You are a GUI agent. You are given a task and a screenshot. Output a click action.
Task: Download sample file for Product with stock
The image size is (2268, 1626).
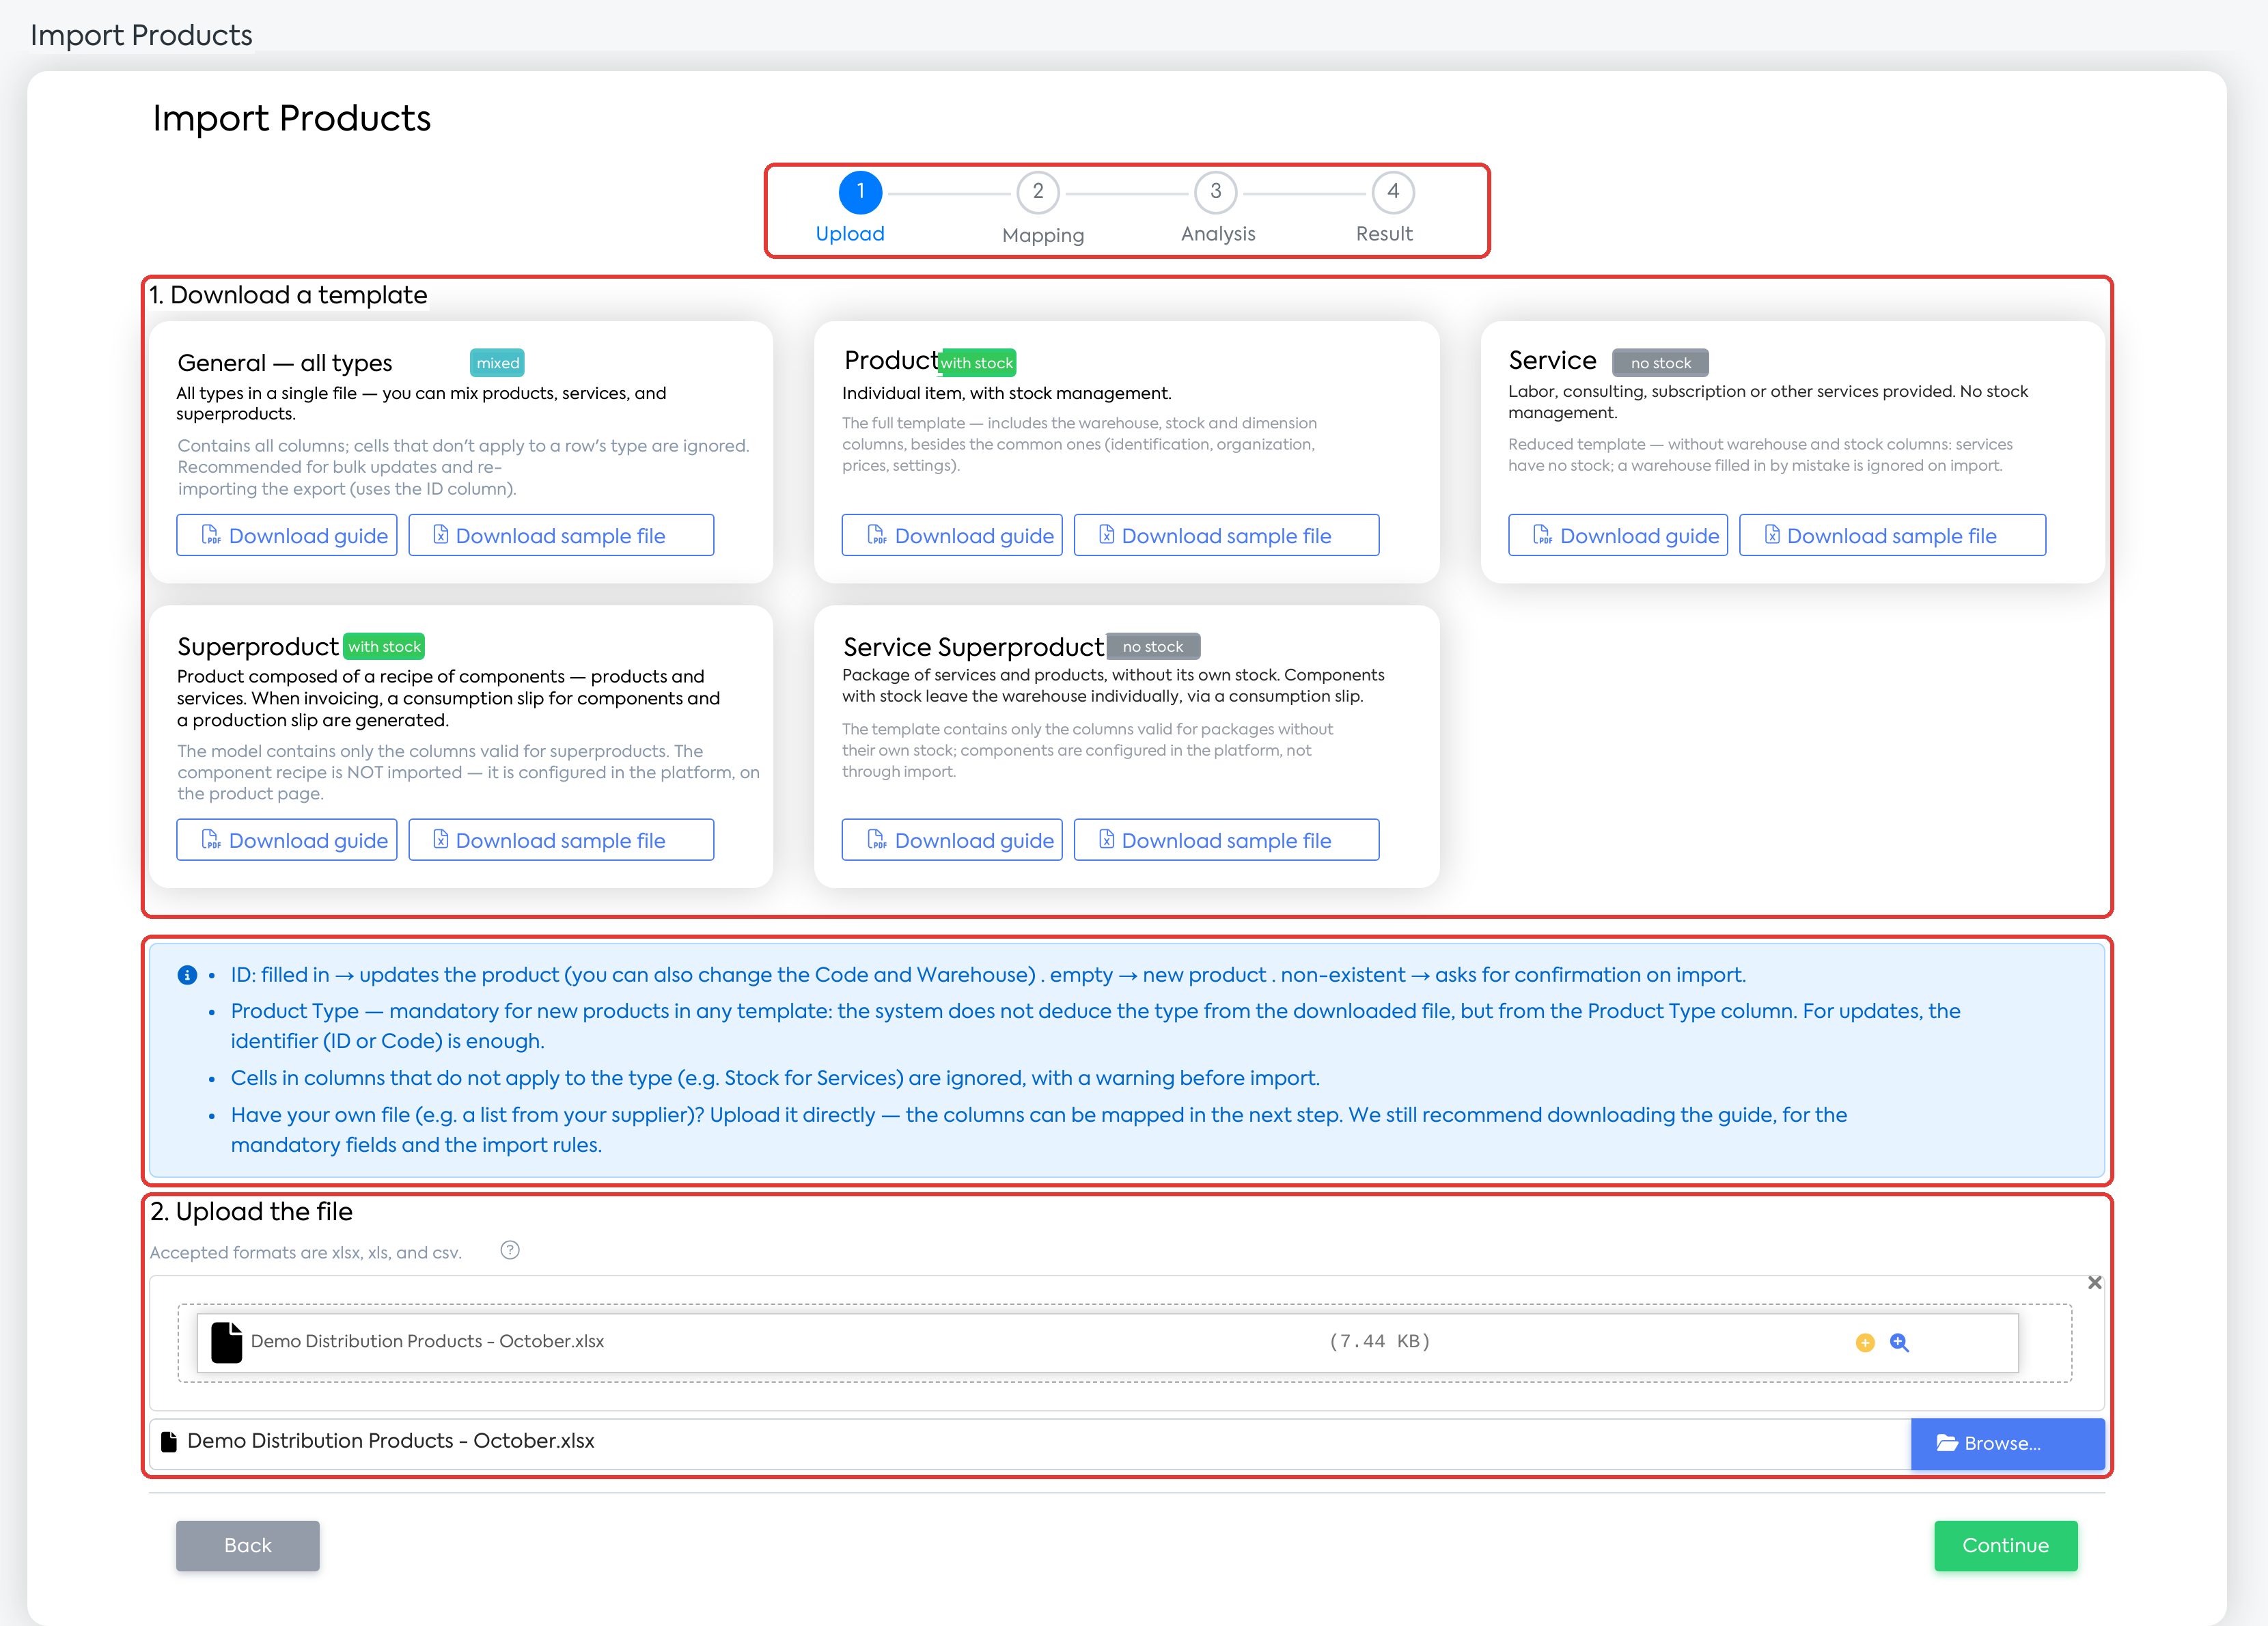[1227, 535]
